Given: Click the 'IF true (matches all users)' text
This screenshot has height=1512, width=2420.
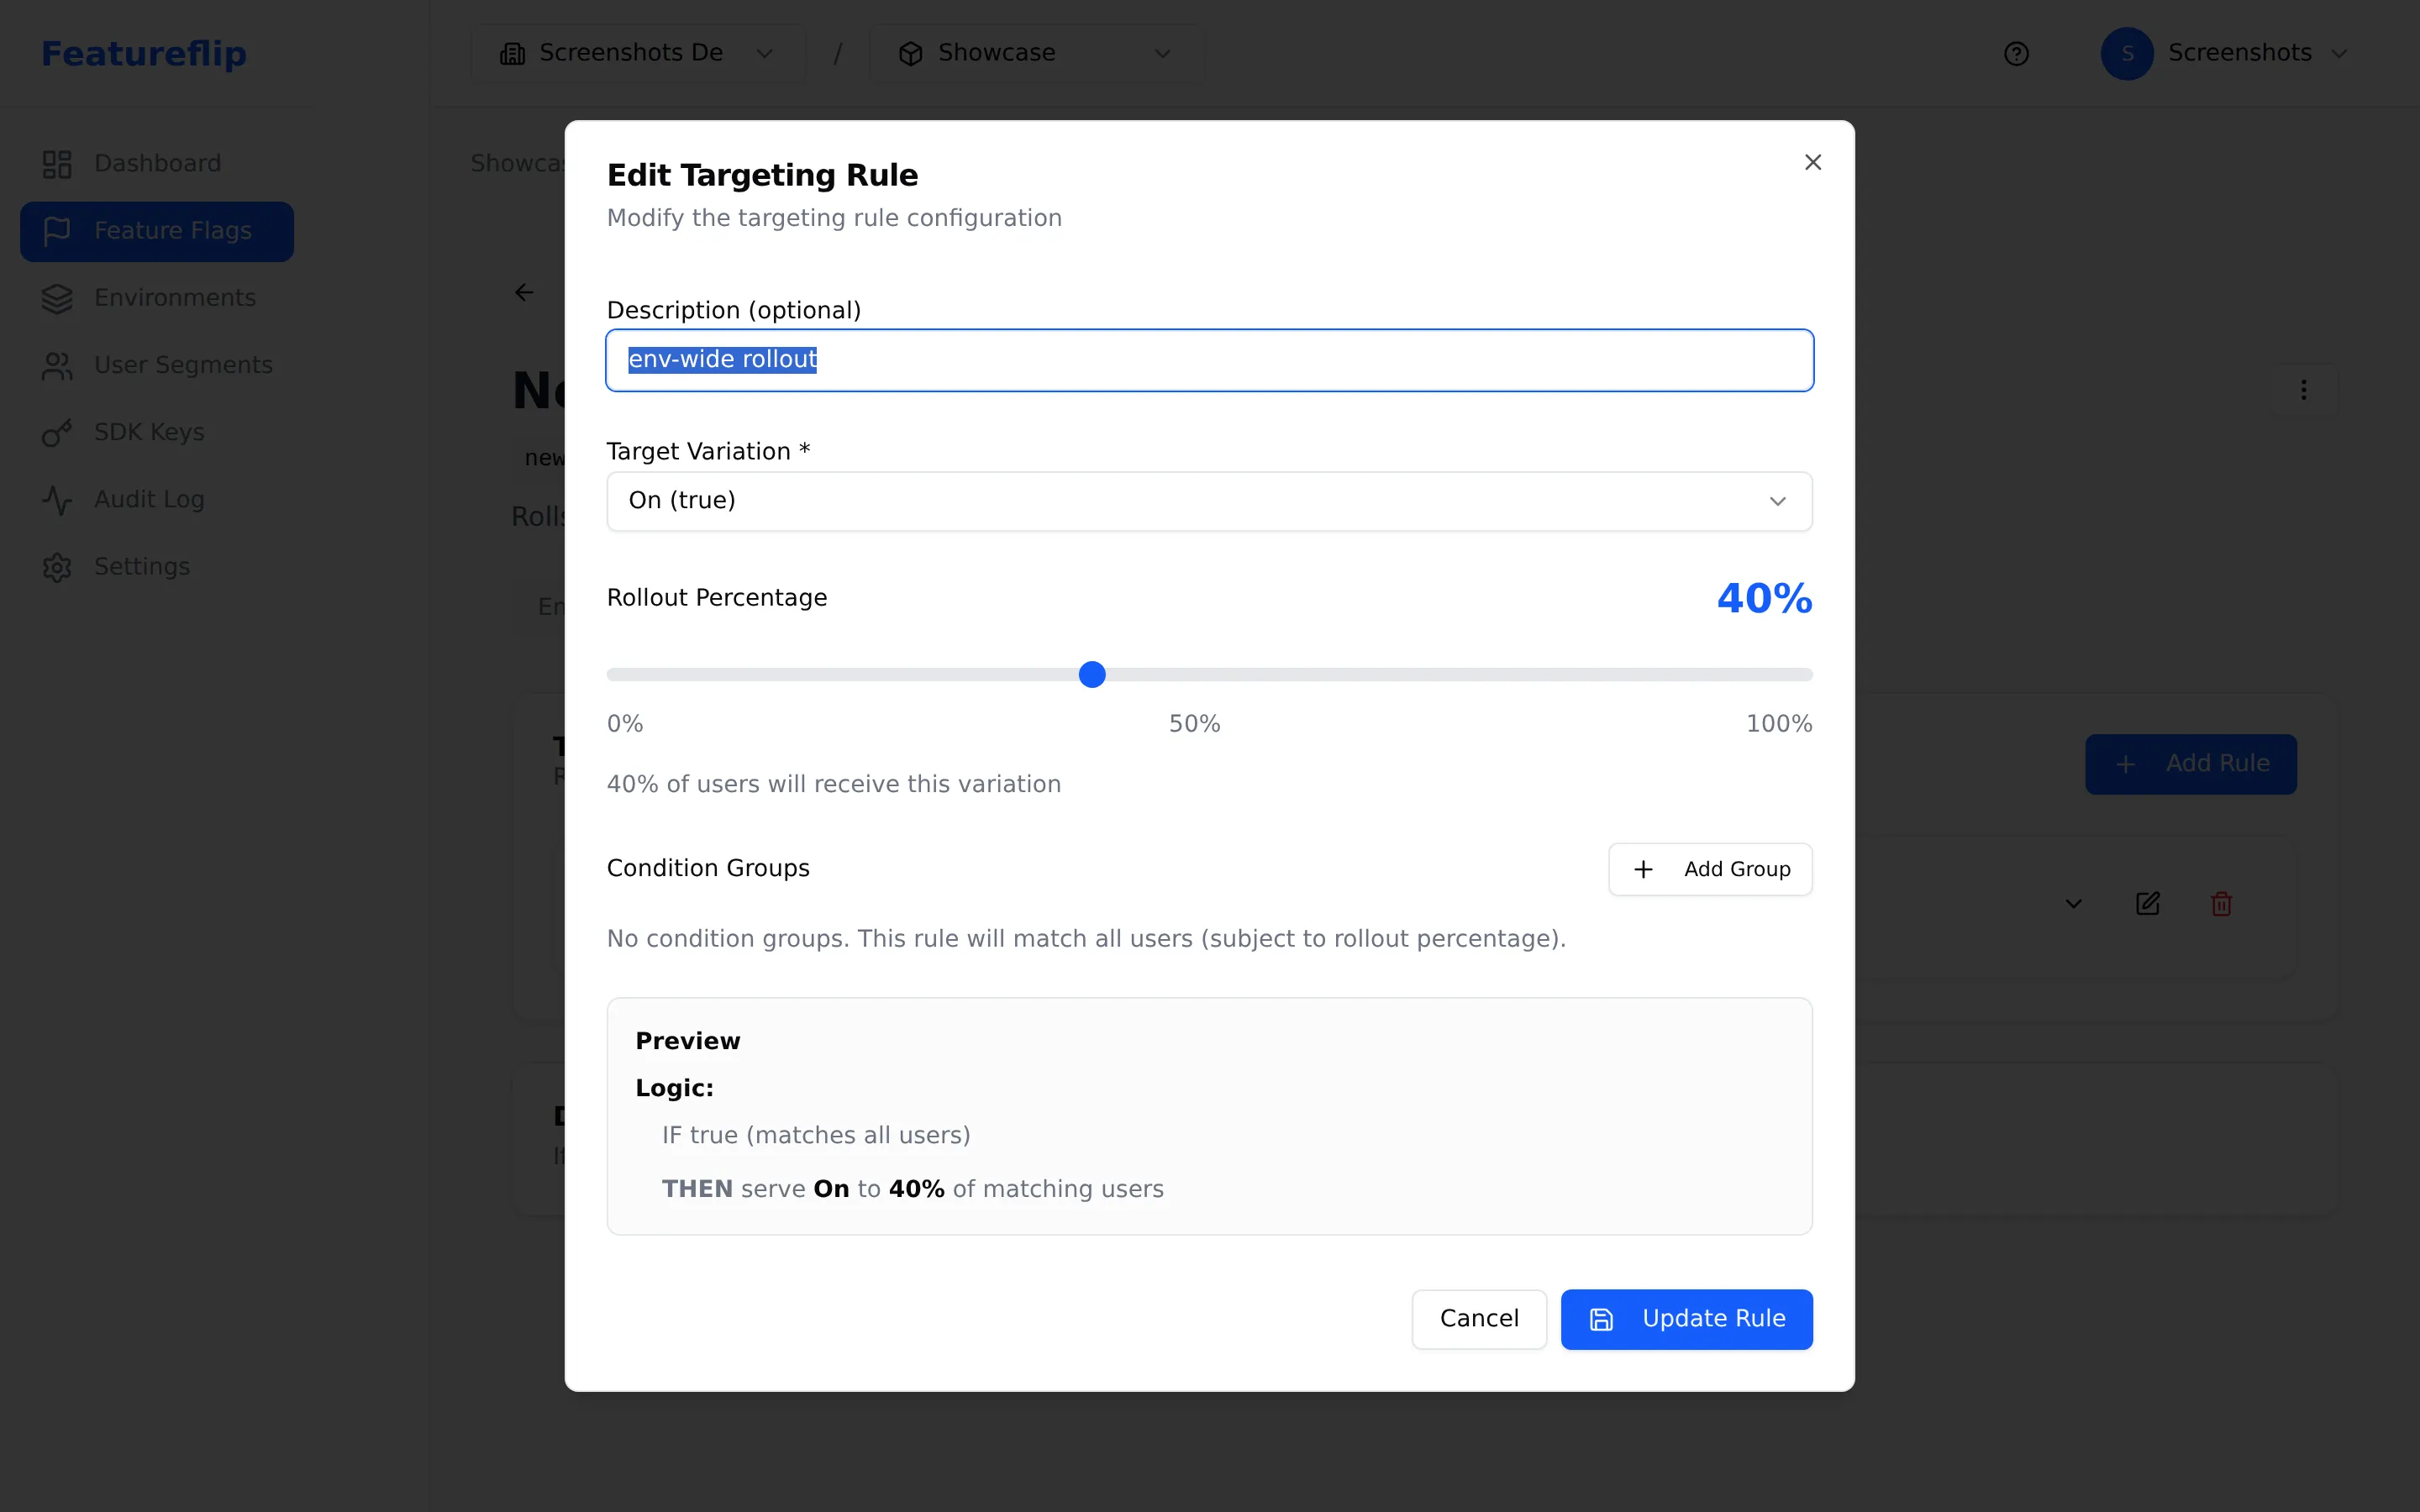Looking at the screenshot, I should click(x=816, y=1135).
